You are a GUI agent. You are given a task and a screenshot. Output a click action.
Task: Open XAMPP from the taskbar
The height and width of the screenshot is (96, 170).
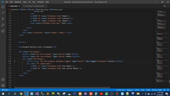coord(80,94)
